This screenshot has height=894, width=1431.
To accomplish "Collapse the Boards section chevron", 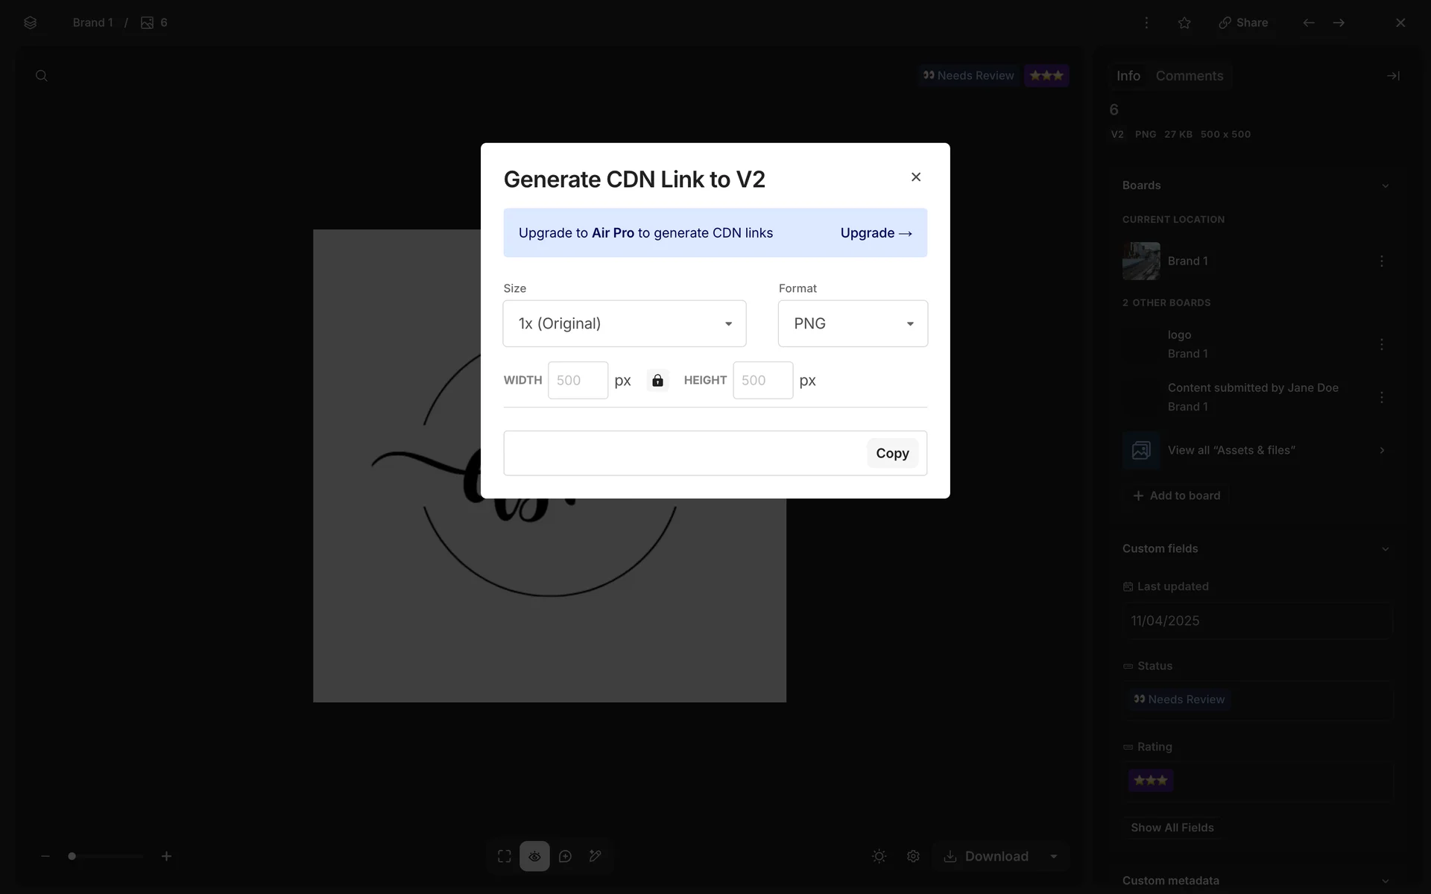I will tap(1385, 186).
